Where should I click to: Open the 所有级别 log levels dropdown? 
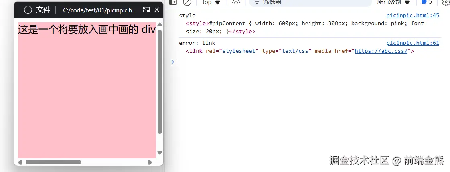point(393,2)
